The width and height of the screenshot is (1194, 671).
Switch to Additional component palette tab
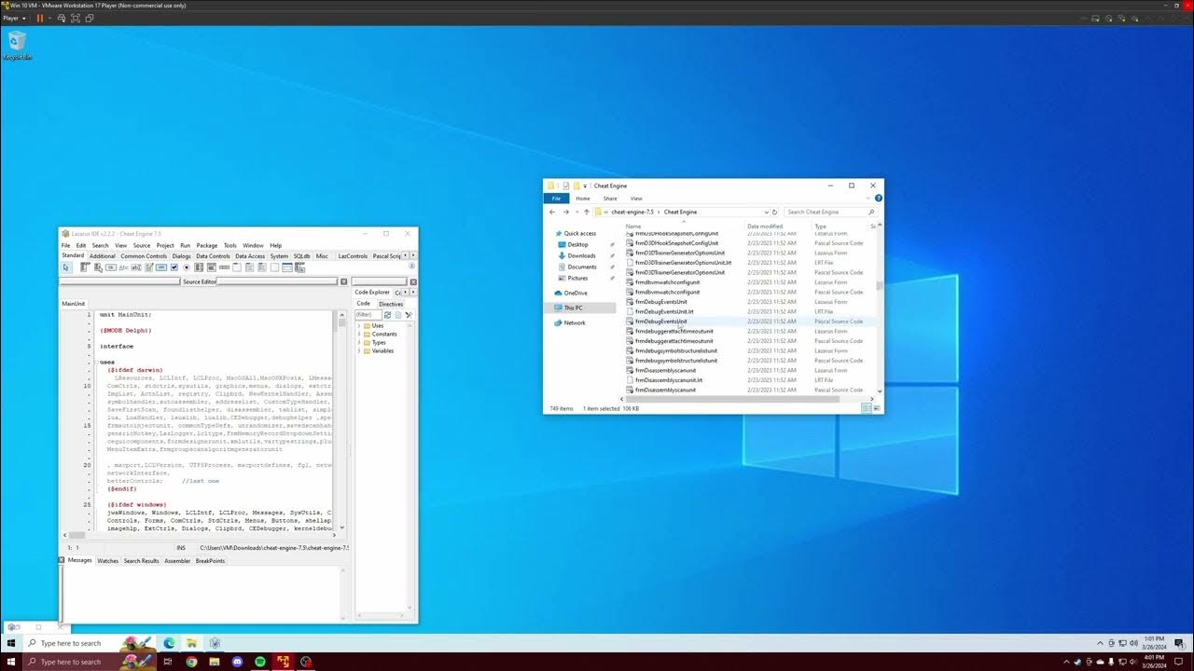click(x=103, y=255)
